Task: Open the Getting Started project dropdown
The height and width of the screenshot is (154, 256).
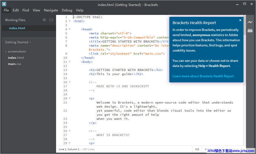Action: (x=18, y=42)
